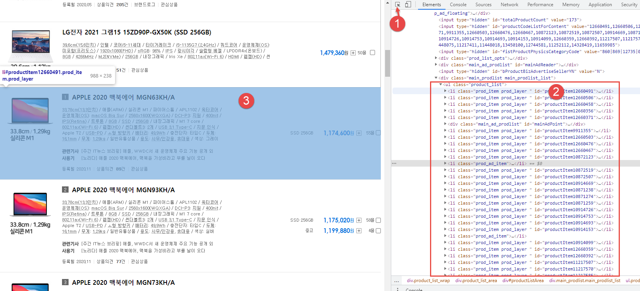Switch to the Console tab
This screenshot has width=640, height=291.
(458, 5)
